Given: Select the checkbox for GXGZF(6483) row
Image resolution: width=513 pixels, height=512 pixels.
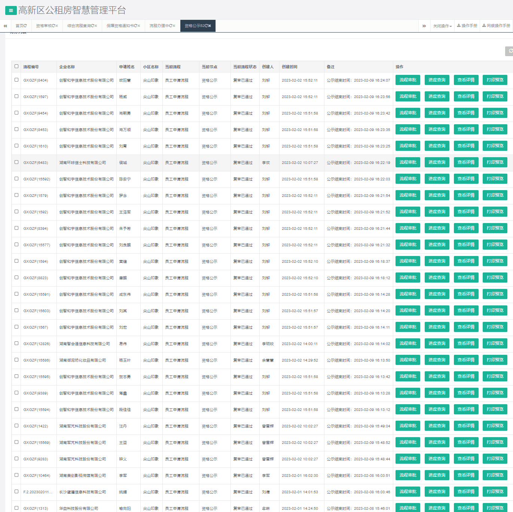Looking at the screenshot, I should point(16,162).
